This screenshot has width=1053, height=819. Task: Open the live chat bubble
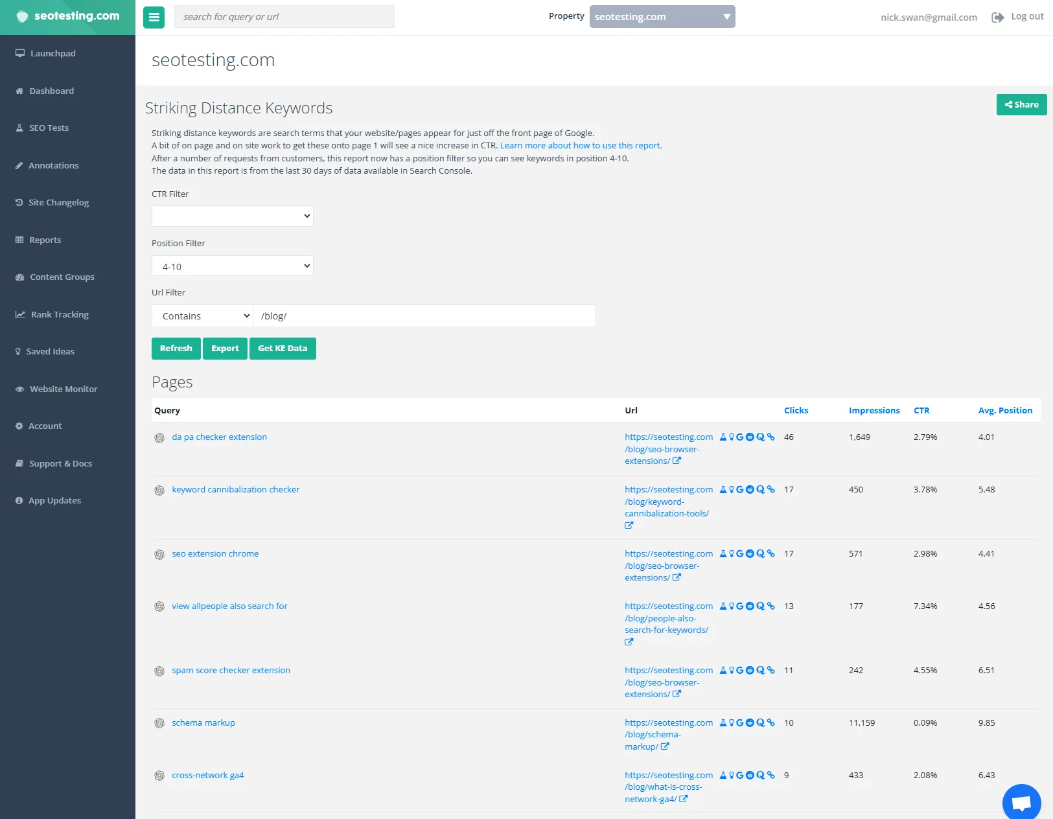(x=1021, y=803)
